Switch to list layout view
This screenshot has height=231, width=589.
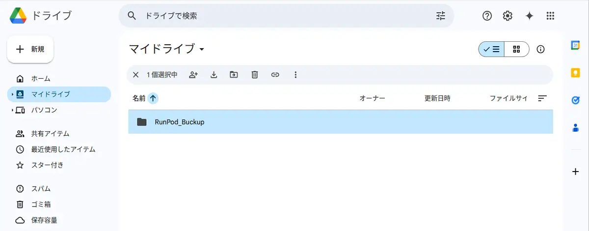(x=491, y=49)
